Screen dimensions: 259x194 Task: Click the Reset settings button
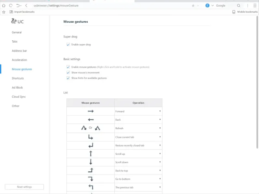click(x=24, y=187)
